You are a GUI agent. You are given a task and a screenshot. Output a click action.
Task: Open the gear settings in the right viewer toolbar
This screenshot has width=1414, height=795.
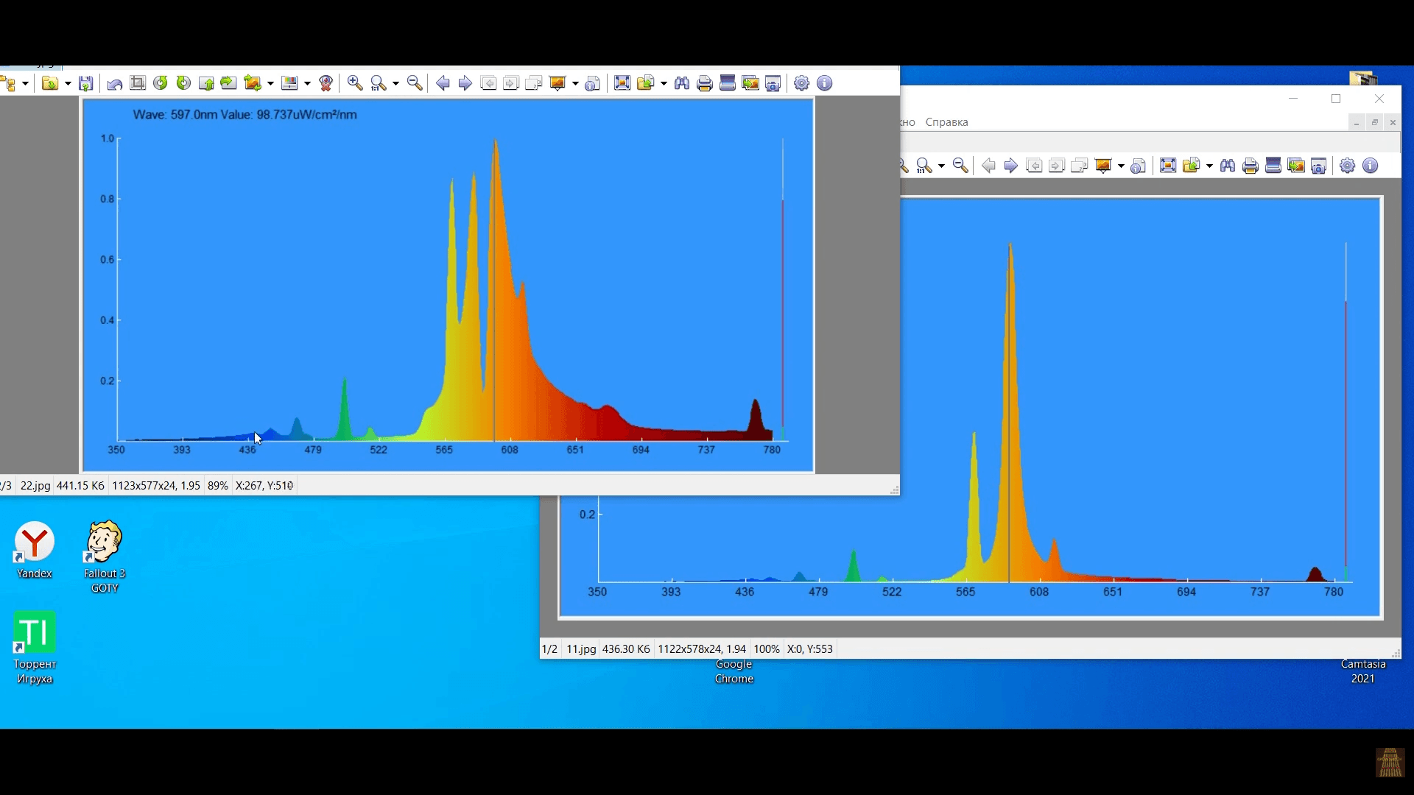point(1347,166)
